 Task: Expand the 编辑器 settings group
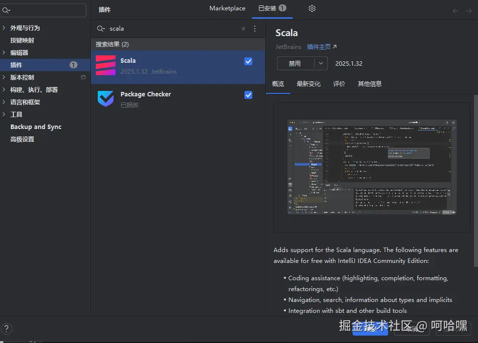[x=4, y=52]
